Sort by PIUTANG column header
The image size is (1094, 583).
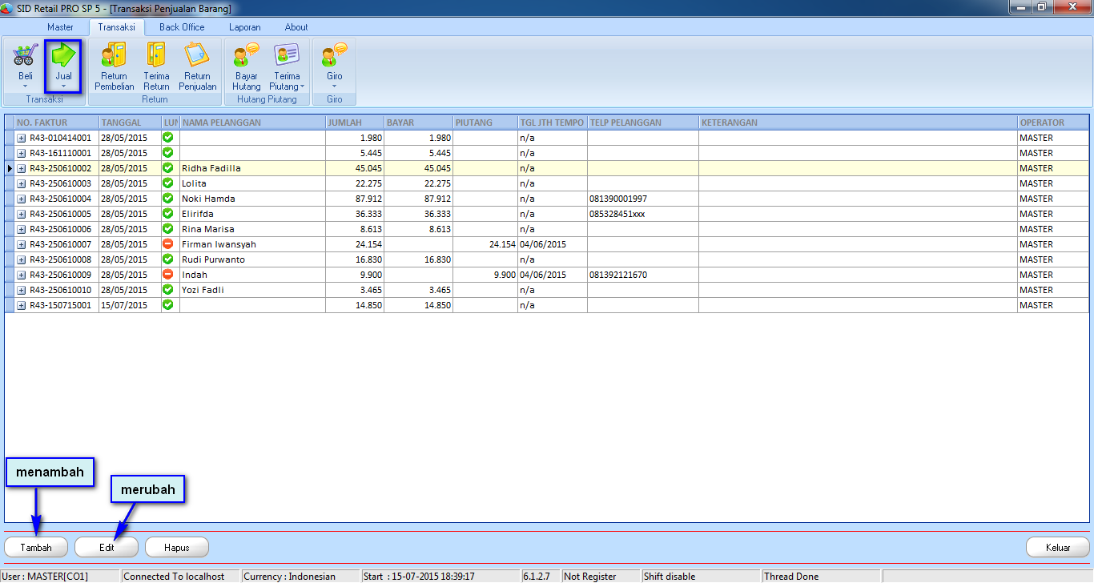[485, 123]
